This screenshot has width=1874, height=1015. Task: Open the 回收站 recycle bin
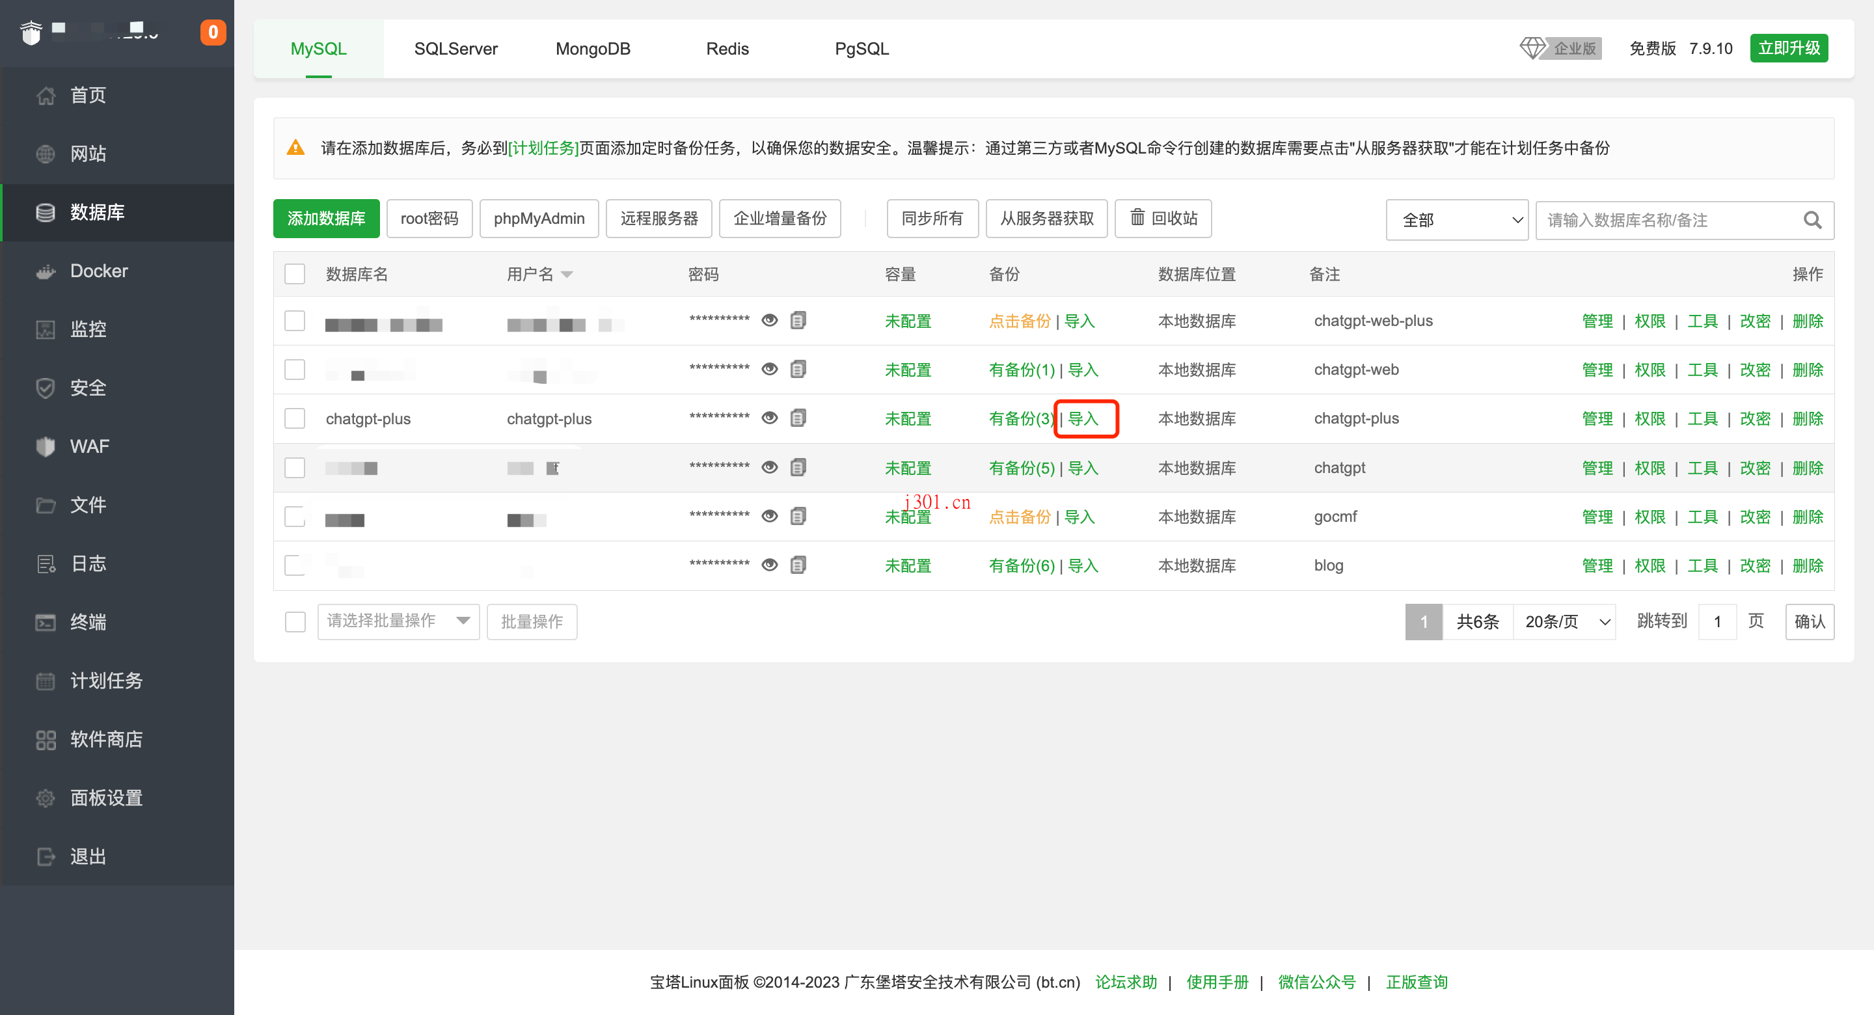[x=1163, y=218]
